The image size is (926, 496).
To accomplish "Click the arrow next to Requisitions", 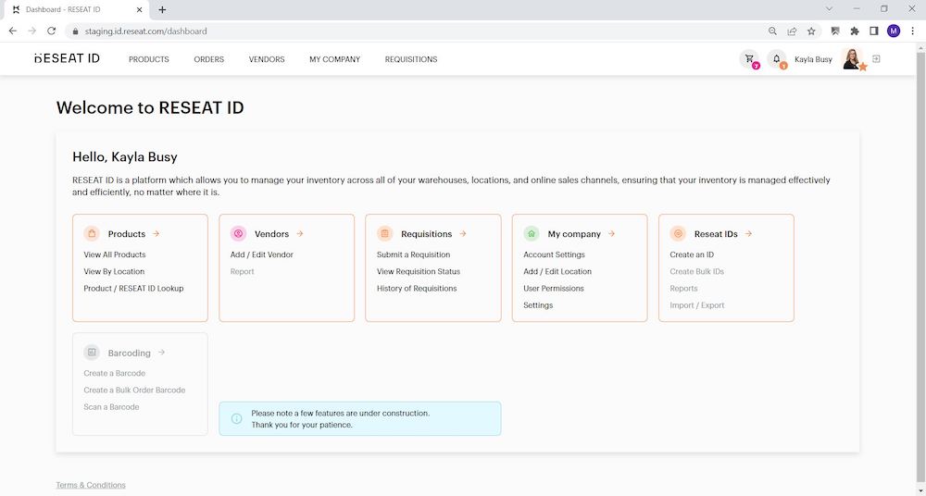I will 463,234.
